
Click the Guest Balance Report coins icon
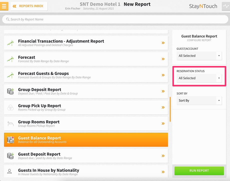coord(10,140)
